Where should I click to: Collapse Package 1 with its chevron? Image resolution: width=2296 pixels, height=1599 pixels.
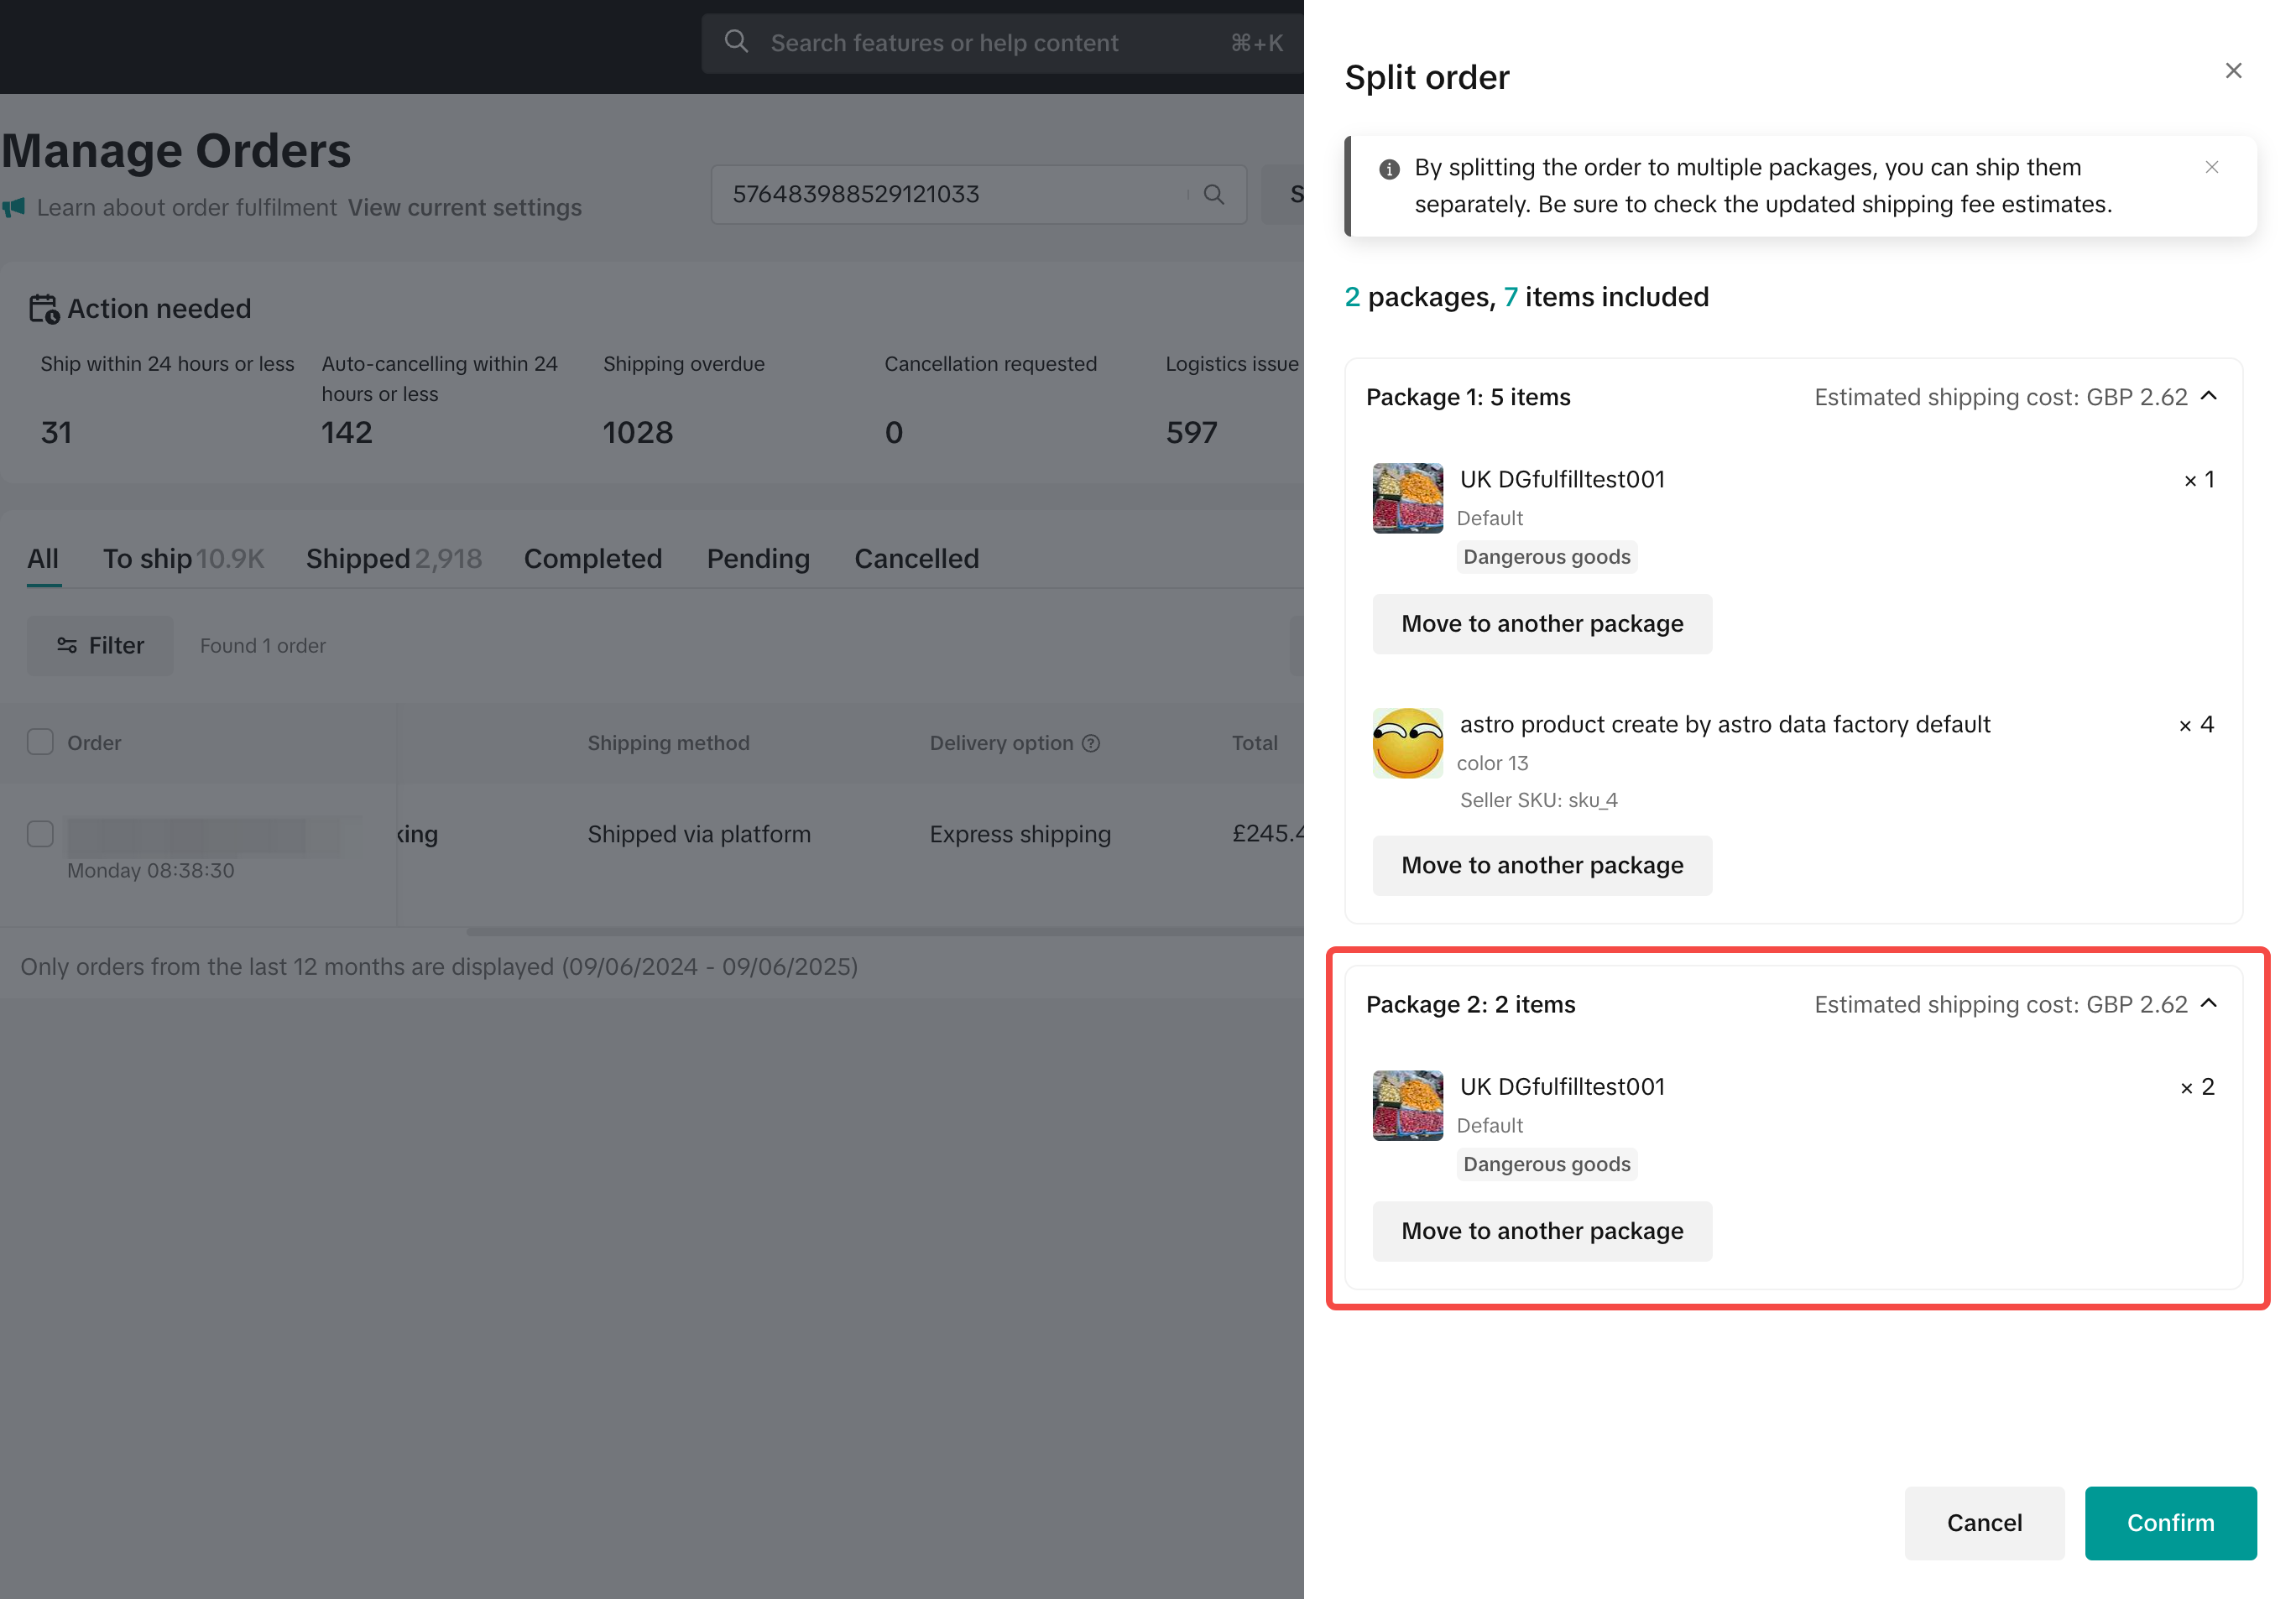[2209, 396]
